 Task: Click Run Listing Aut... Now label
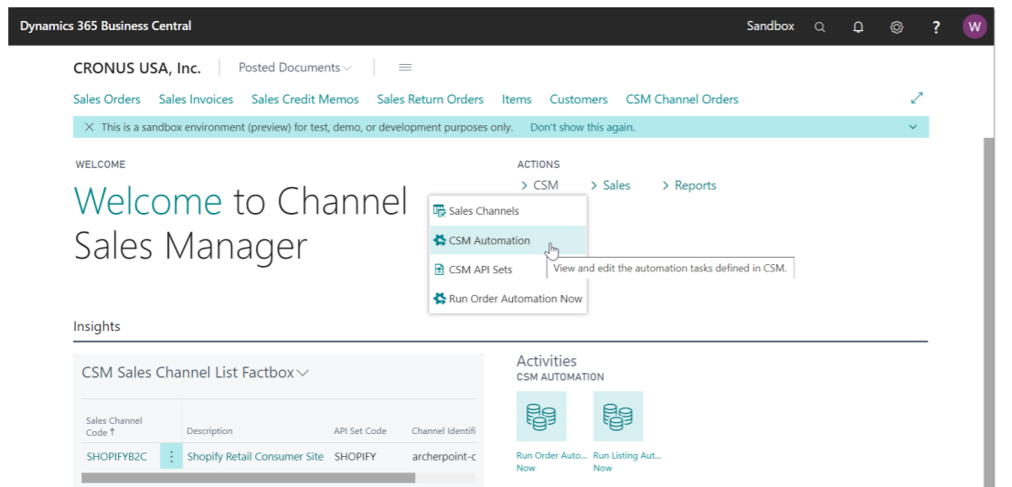[627, 461]
